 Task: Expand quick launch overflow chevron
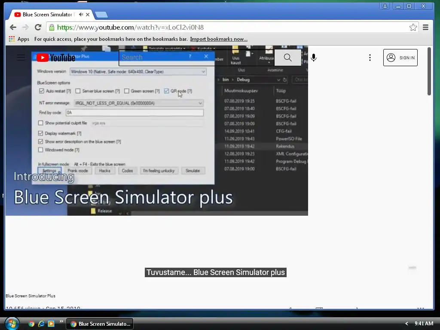(61, 321)
